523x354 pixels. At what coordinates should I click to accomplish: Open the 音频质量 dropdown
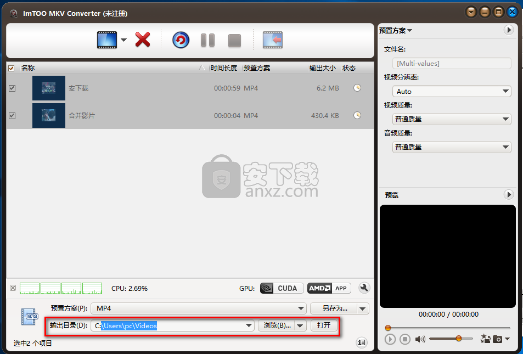452,147
